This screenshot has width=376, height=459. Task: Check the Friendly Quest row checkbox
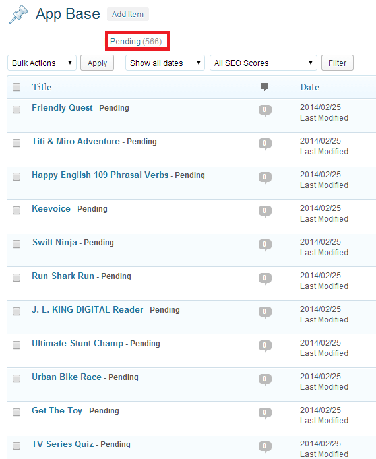pos(16,109)
